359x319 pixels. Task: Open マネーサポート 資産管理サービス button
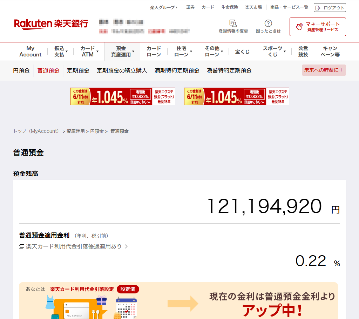click(318, 27)
